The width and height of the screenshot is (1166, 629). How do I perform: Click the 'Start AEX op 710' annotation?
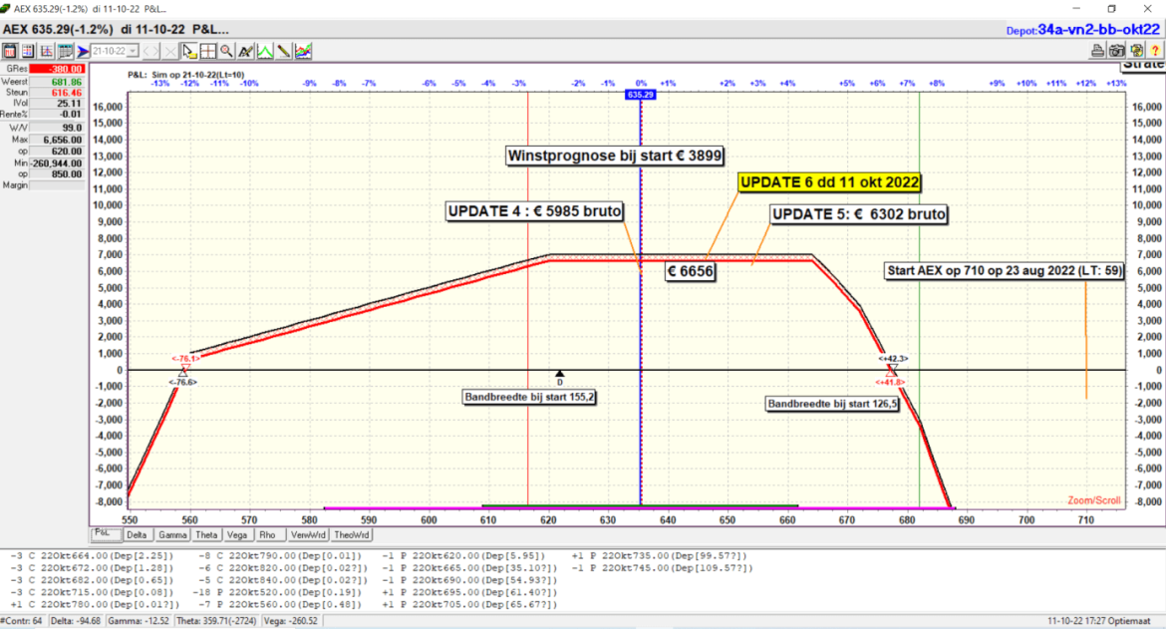point(1004,270)
